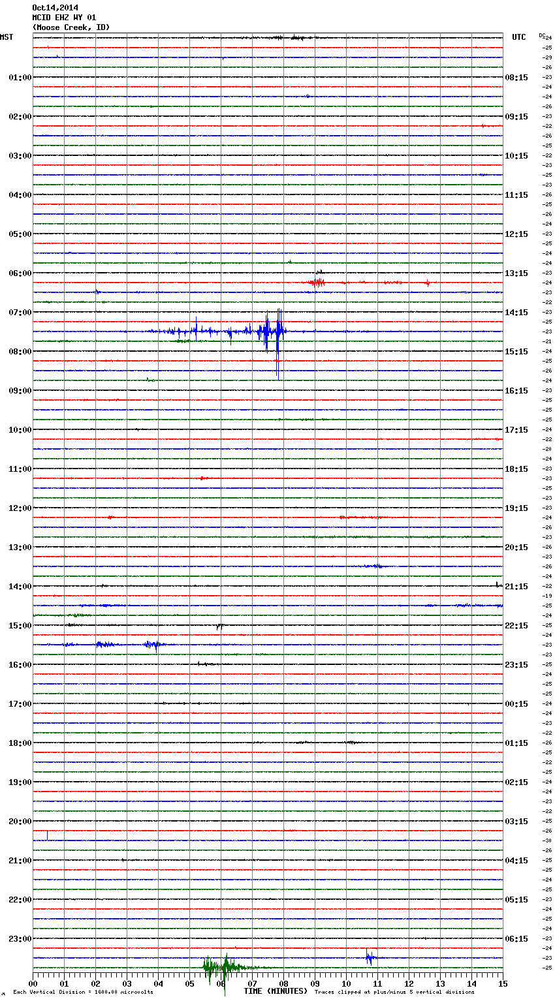Select the '05:00' MST hour label
Viewport: 555px width, 1001px height.
pyautogui.click(x=20, y=234)
